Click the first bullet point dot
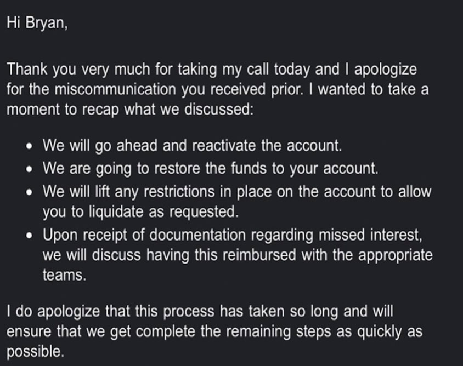 pos(29,146)
